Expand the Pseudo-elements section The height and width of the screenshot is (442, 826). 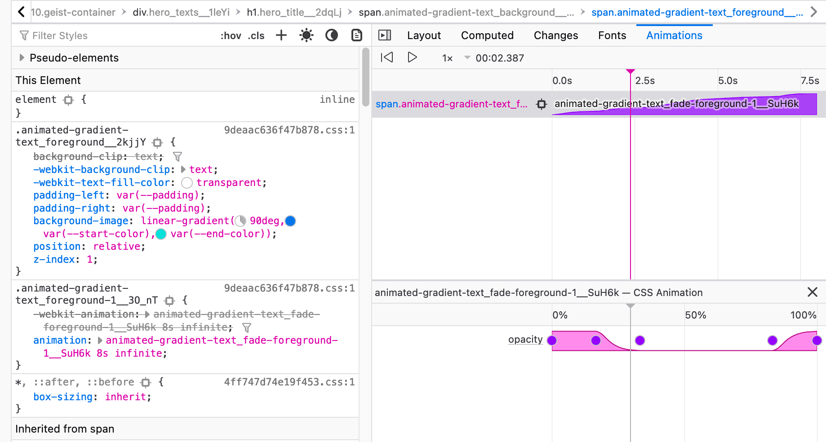tap(22, 58)
